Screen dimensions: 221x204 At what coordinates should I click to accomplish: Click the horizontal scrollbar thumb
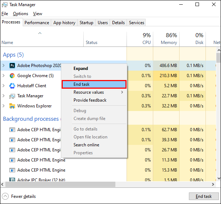60,184
